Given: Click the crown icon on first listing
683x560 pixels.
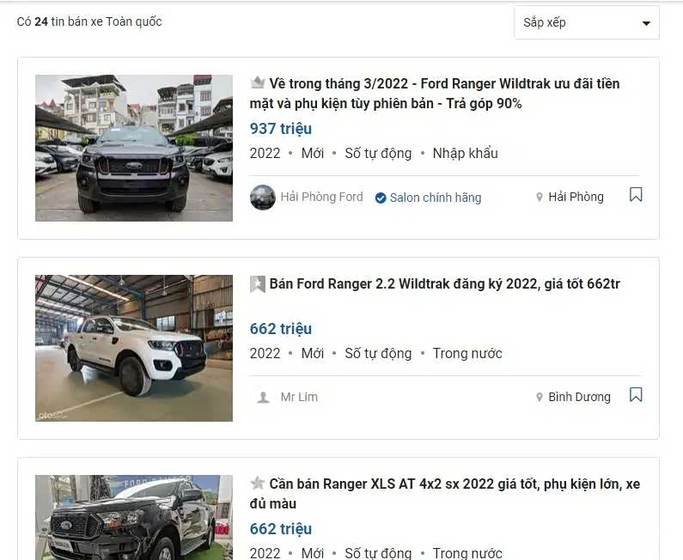Looking at the screenshot, I should coord(258,82).
